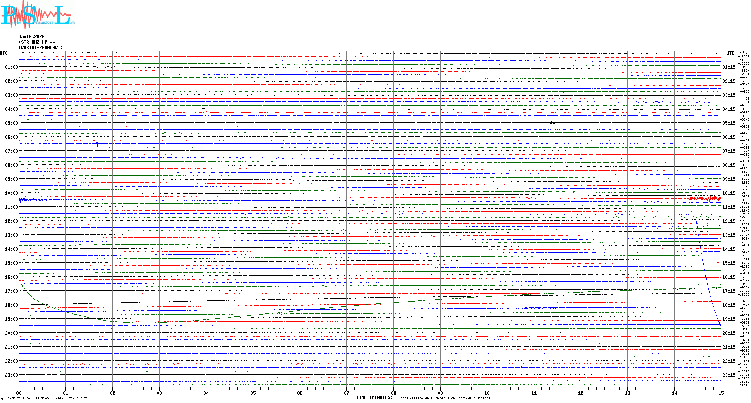Image resolution: width=751 pixels, height=403 pixels.
Task: Click the vertical division microvolts note
Action: click(47, 398)
